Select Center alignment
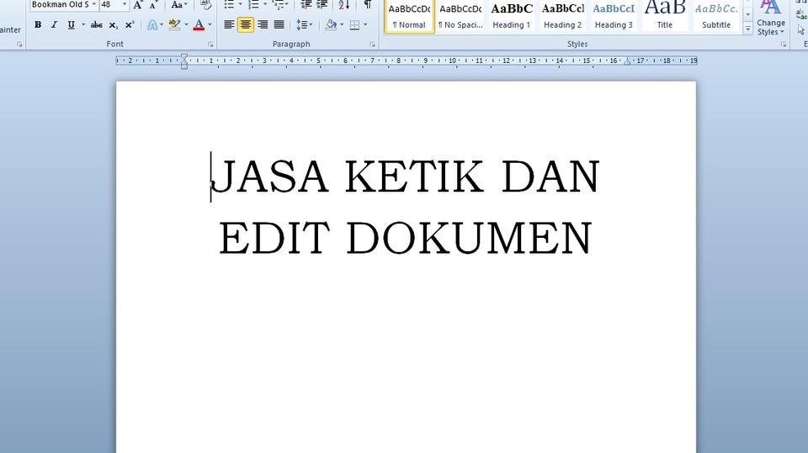 pos(245,24)
